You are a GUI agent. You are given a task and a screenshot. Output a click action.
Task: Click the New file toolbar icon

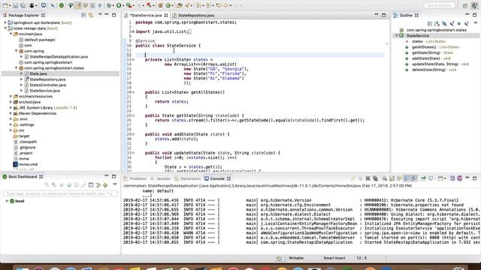coord(5,5)
